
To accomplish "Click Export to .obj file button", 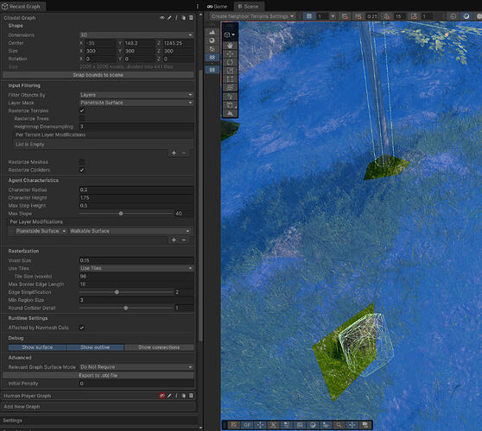I will [98, 375].
